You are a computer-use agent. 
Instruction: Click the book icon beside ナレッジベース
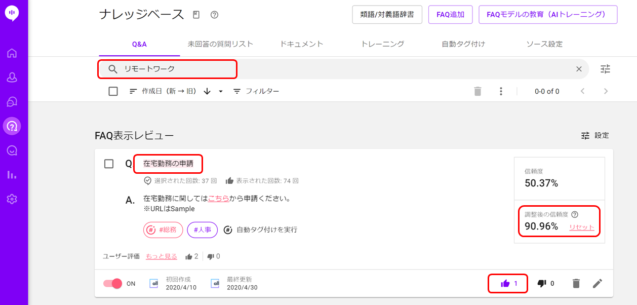click(x=196, y=15)
